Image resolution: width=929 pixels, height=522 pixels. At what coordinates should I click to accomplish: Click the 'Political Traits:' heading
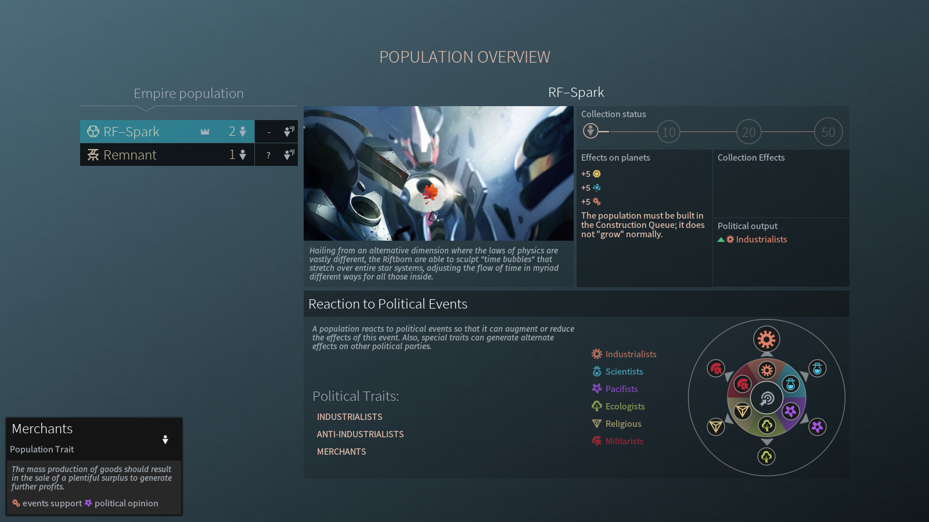pyautogui.click(x=356, y=396)
